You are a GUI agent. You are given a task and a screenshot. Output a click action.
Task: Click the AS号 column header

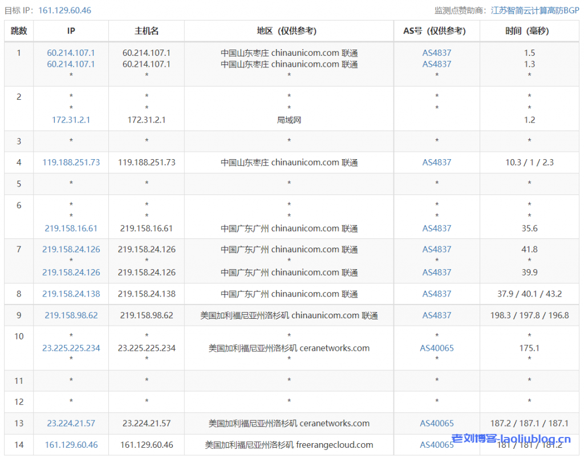(436, 31)
